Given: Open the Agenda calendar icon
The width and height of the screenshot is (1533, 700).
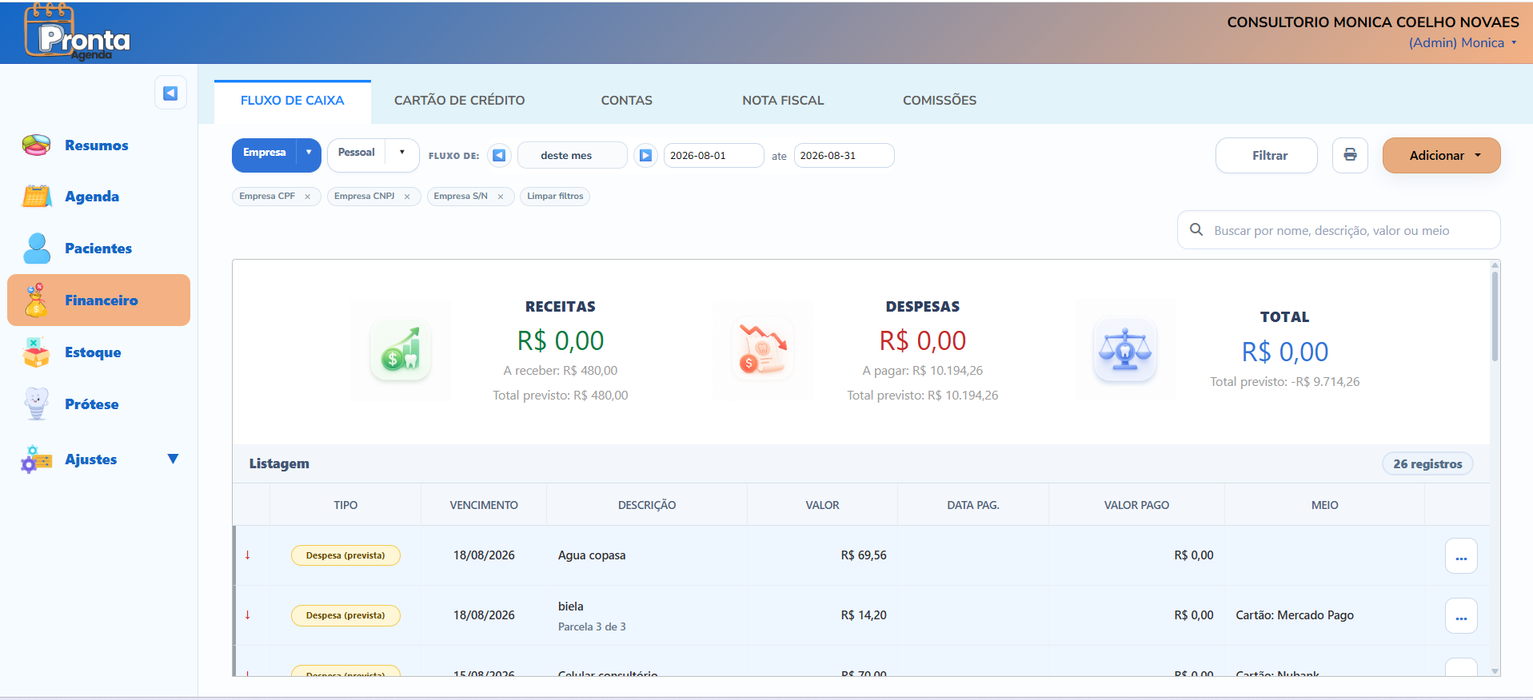Looking at the screenshot, I should [37, 197].
